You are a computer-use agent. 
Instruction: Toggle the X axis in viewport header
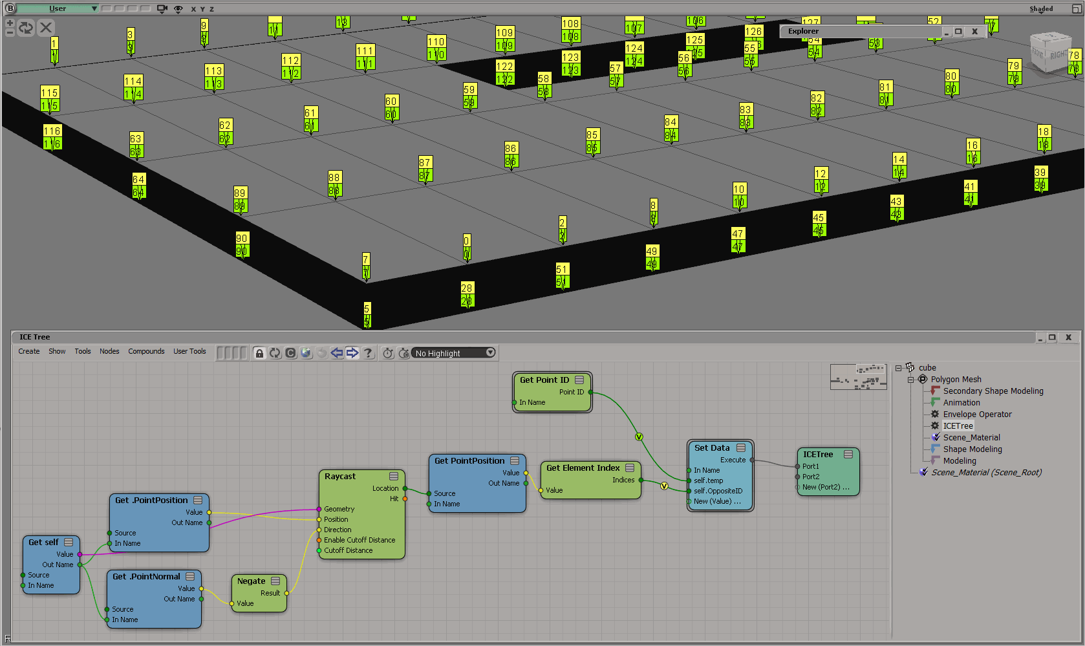[193, 10]
